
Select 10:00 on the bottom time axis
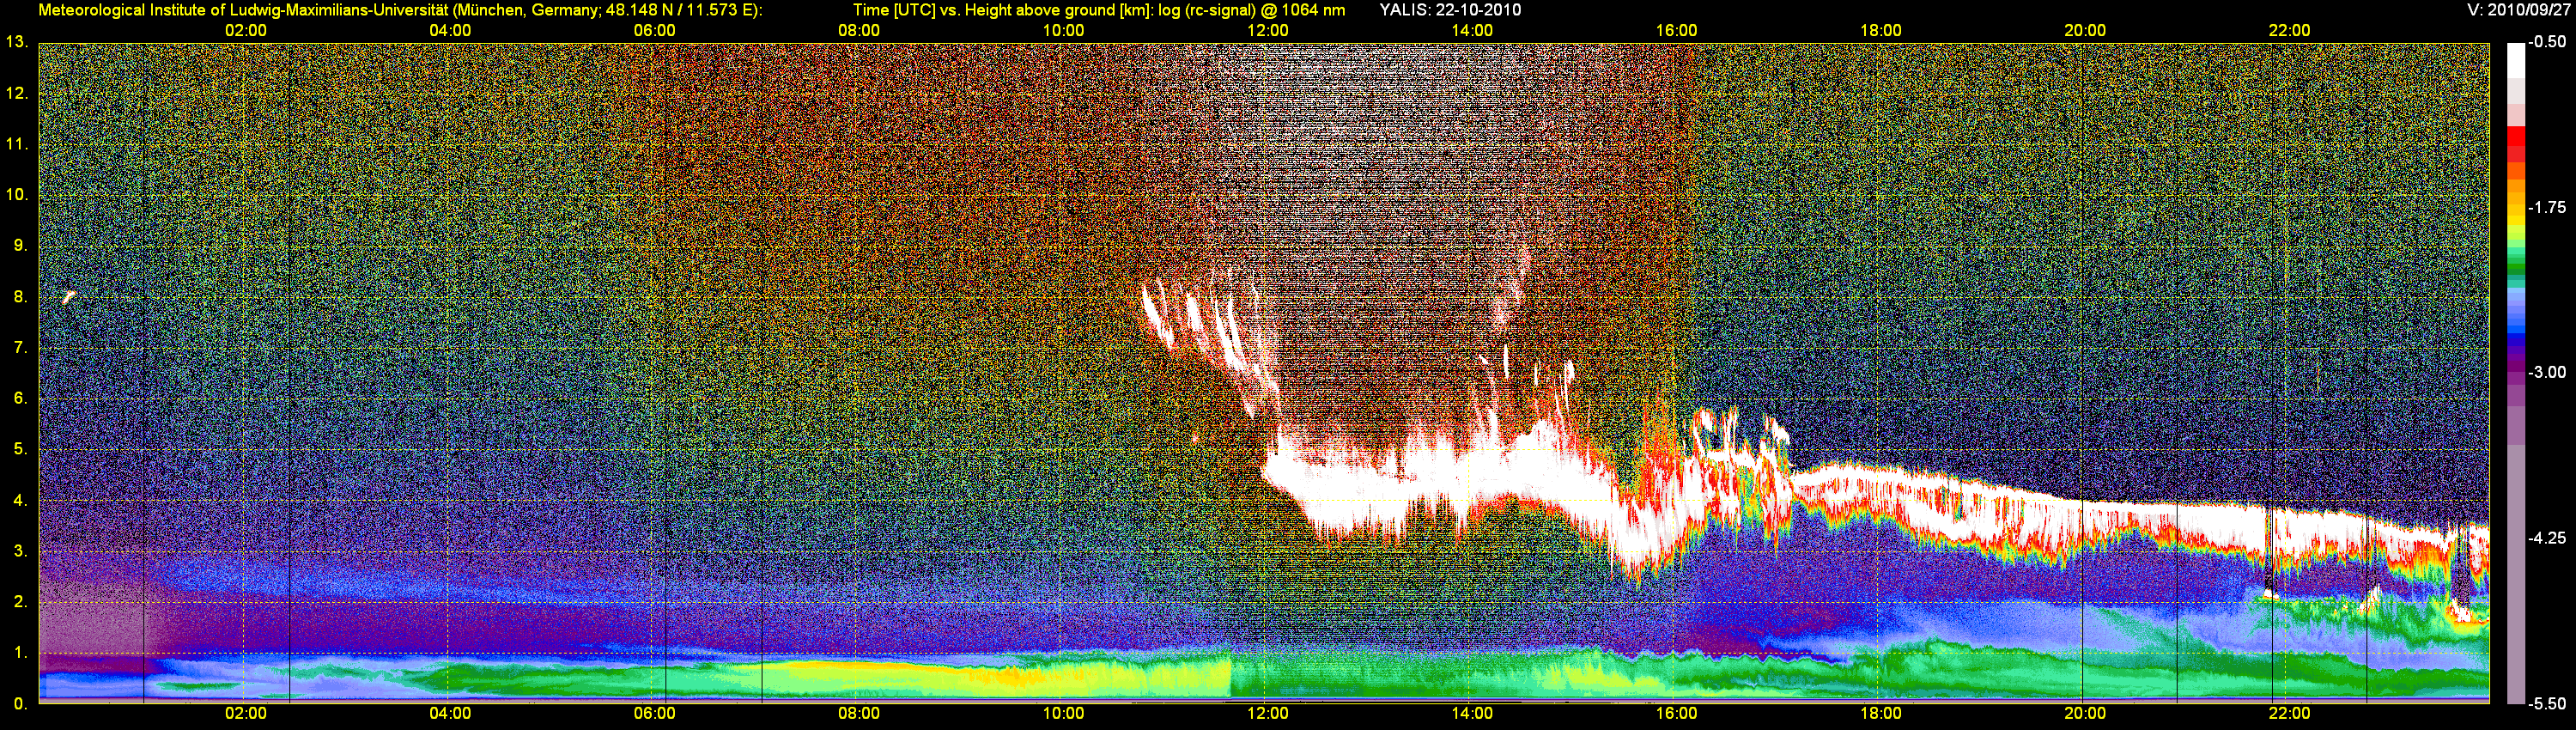point(1063,713)
